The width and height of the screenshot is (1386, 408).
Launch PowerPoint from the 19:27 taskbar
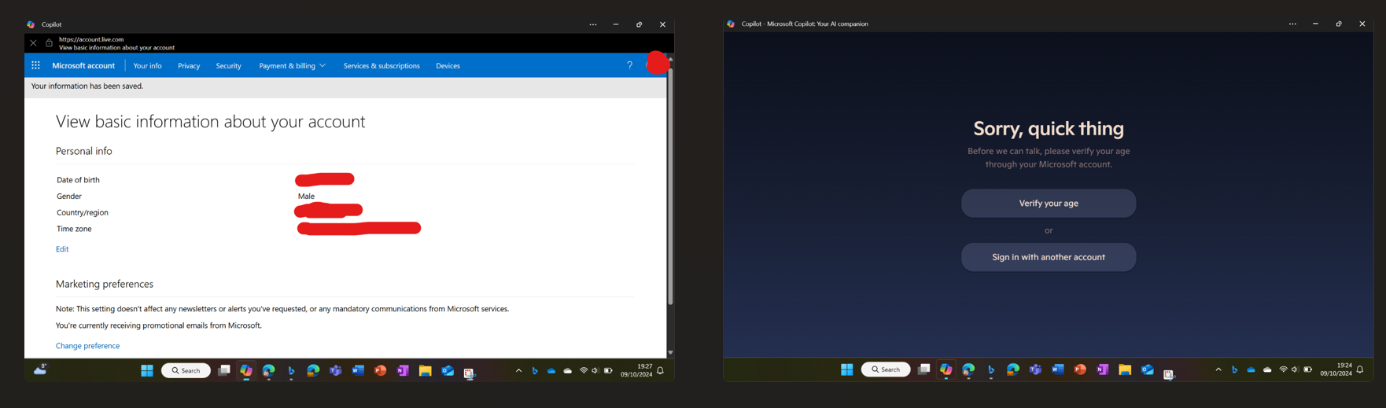tap(381, 370)
